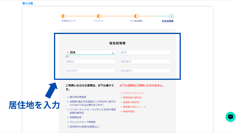Focus the 建物名 input field

pos(90,62)
